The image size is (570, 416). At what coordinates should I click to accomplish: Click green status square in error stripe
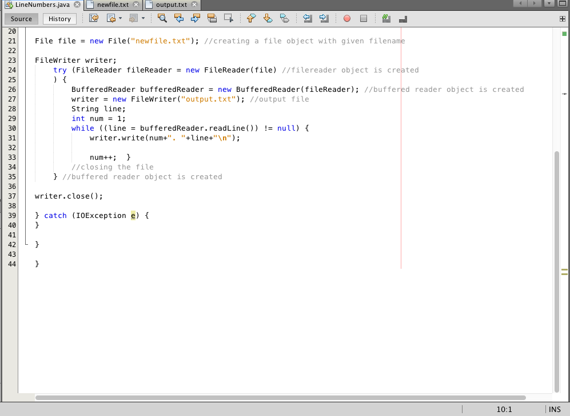(x=564, y=34)
